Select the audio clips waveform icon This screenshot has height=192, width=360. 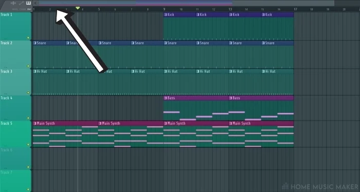tap(13, 3)
